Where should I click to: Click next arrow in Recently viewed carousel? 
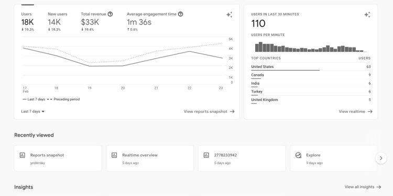point(381,158)
